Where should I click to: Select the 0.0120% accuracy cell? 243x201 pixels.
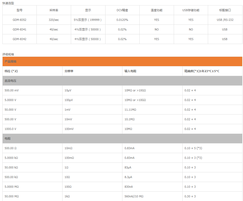122,20
